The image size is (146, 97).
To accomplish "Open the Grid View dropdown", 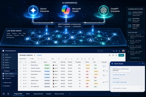I will click(23, 59).
